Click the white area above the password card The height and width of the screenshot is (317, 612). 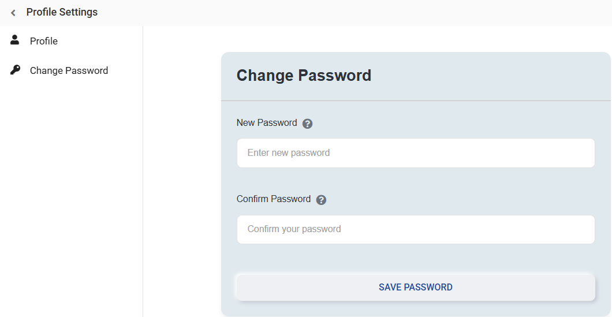click(x=376, y=39)
